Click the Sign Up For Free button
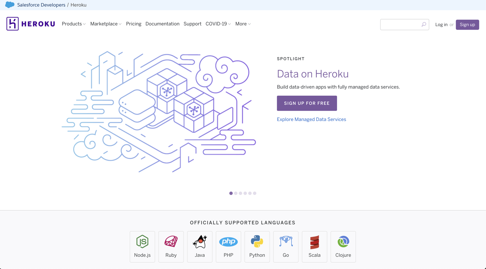 307,103
